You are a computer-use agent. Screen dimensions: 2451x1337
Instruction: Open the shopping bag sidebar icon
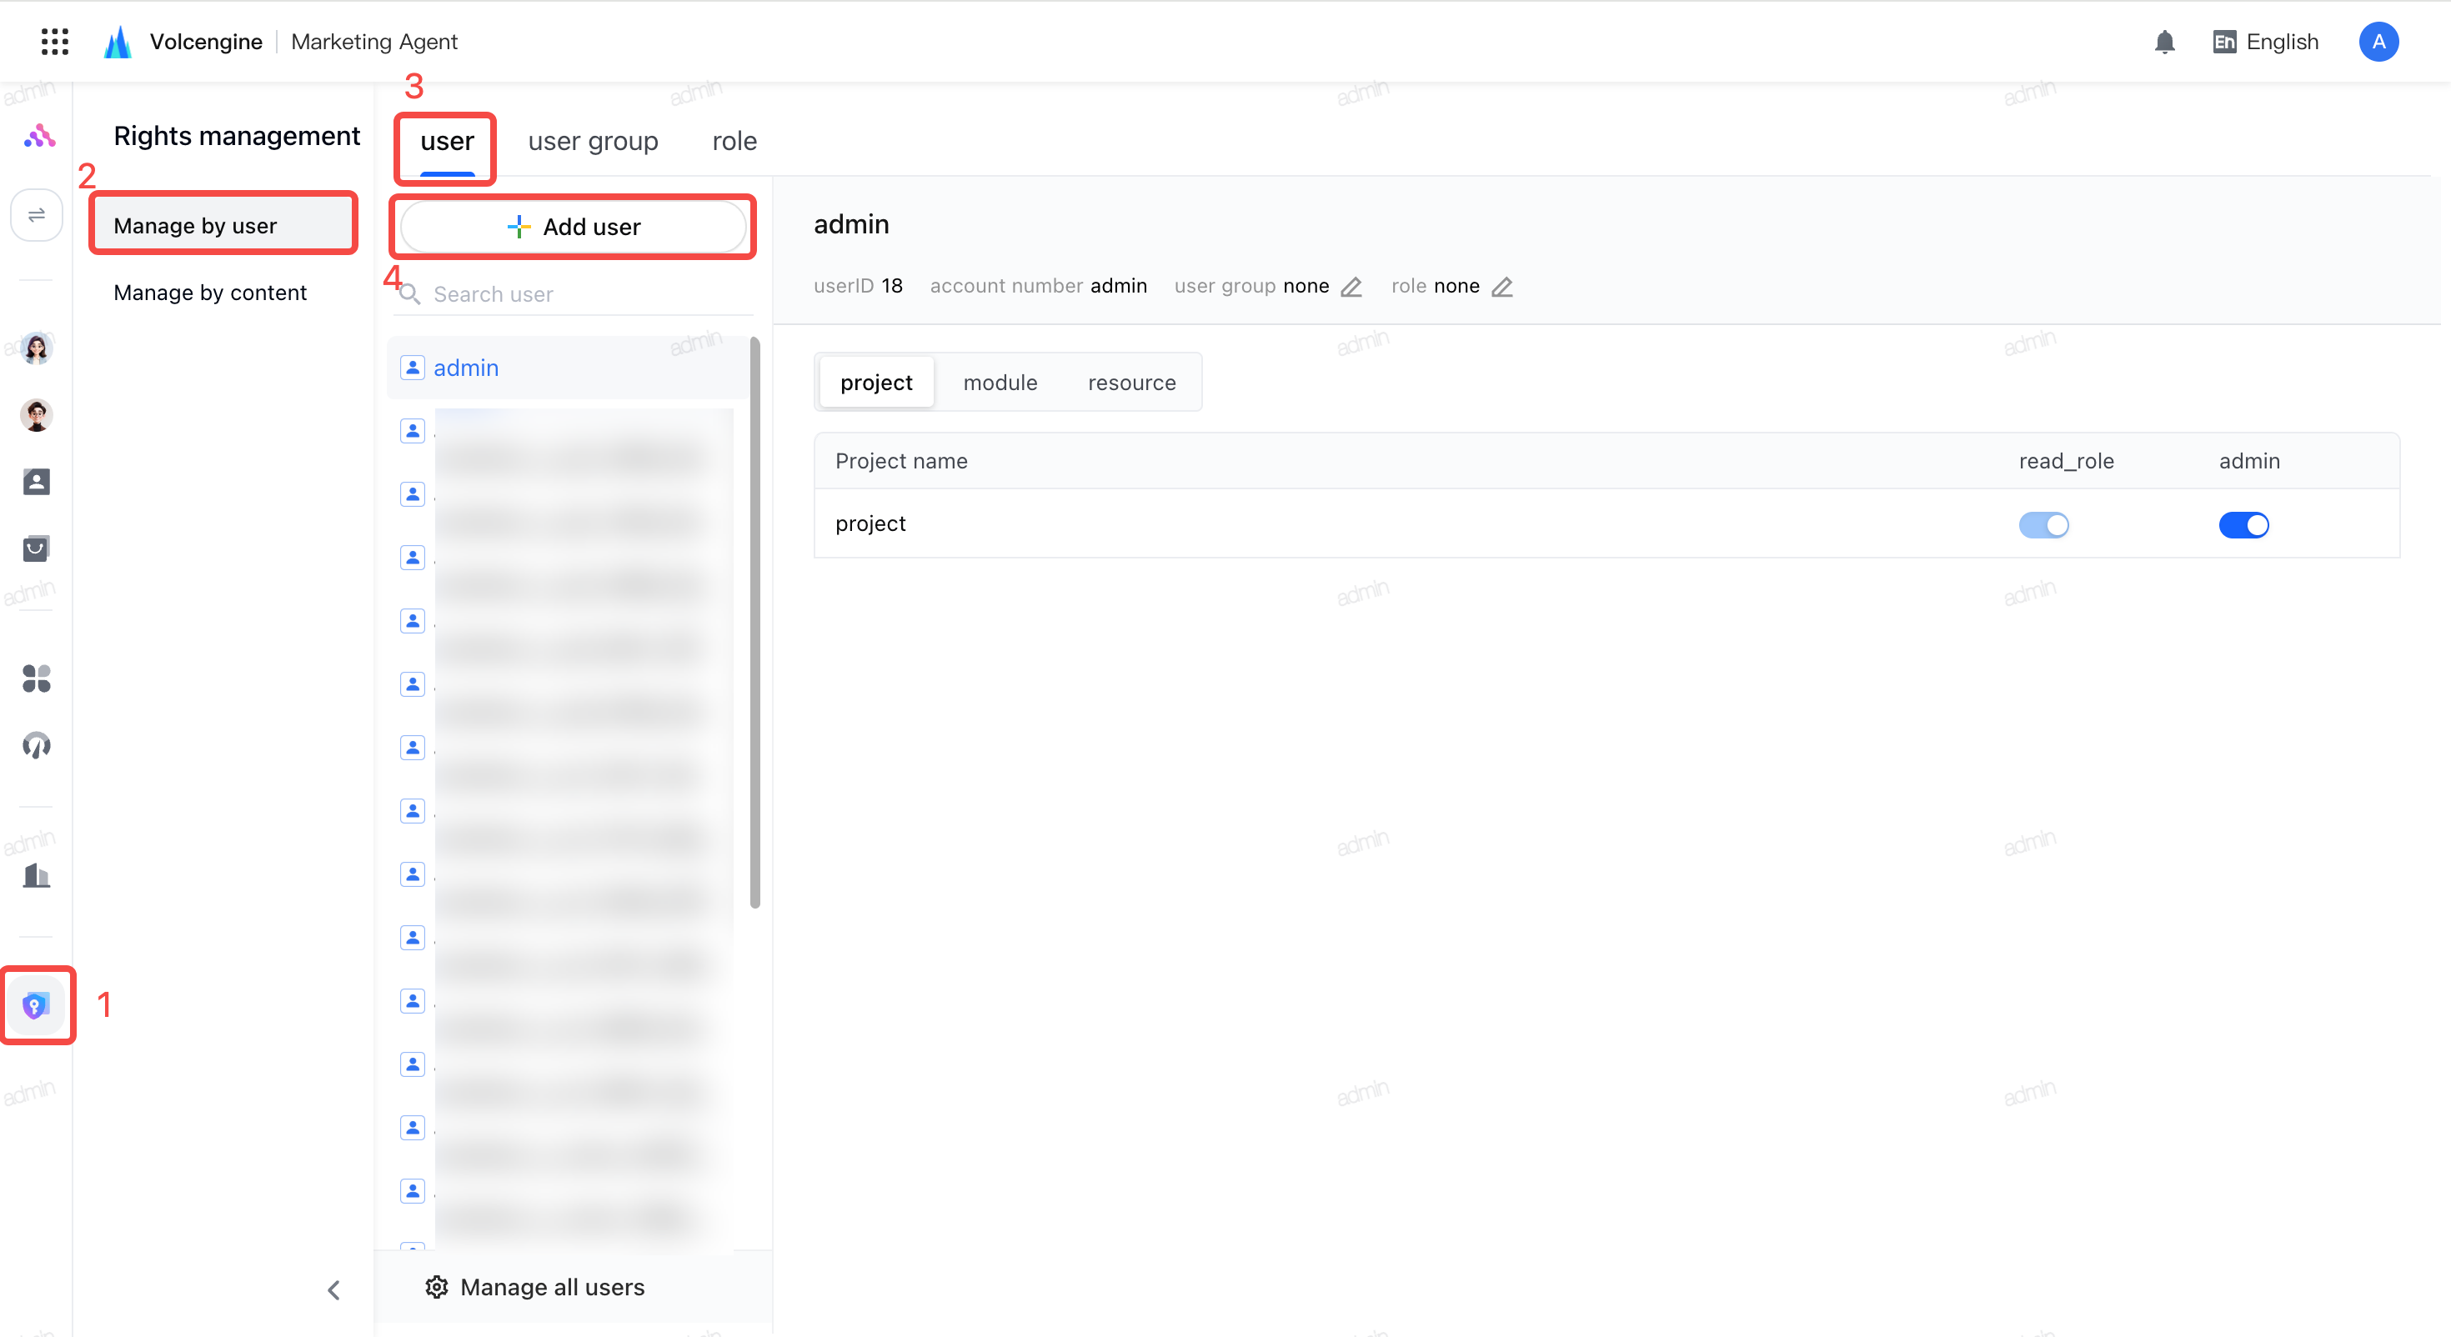[36, 548]
